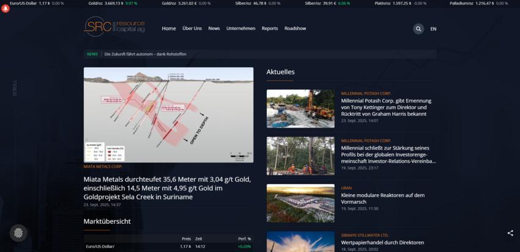Click the URAN category label
The image size is (520, 252).
click(346, 188)
